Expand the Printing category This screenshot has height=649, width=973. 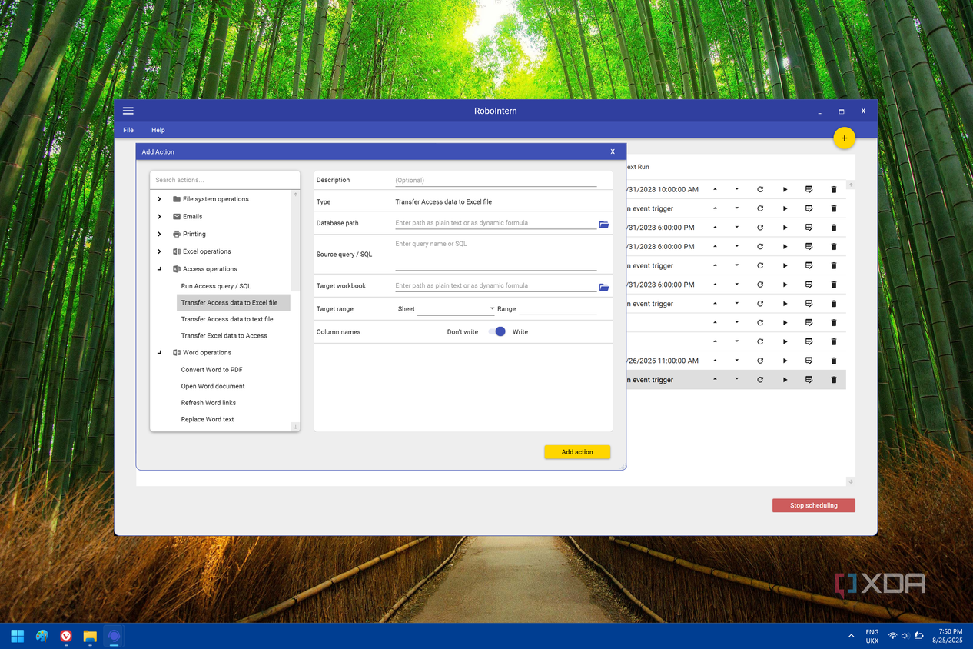tap(159, 234)
